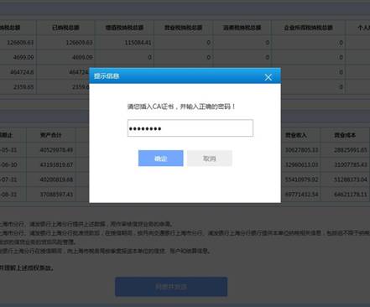The image size is (370, 307).
Task: Select the 已纳税总额 column header
Action: coord(65,28)
